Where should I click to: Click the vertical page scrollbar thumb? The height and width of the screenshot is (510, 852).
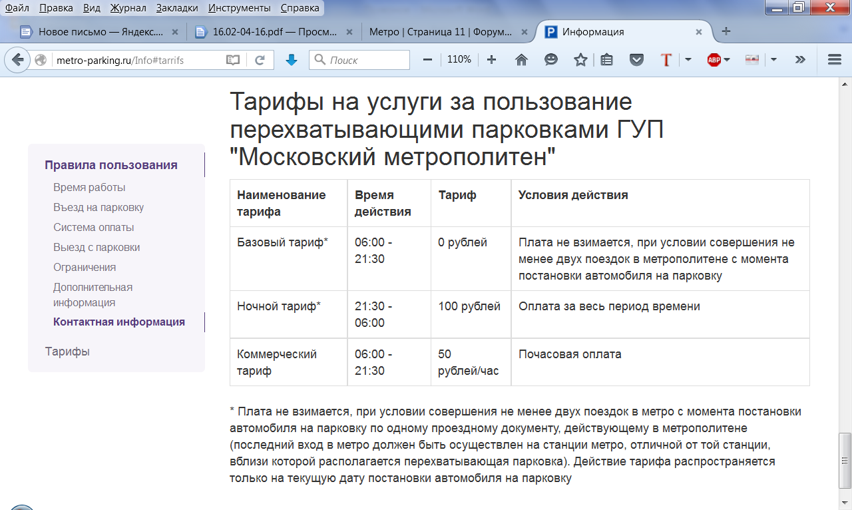click(x=845, y=461)
